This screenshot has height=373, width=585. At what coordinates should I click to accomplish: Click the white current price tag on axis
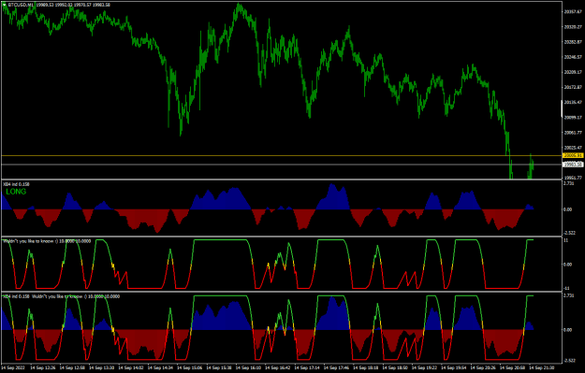(x=573, y=165)
